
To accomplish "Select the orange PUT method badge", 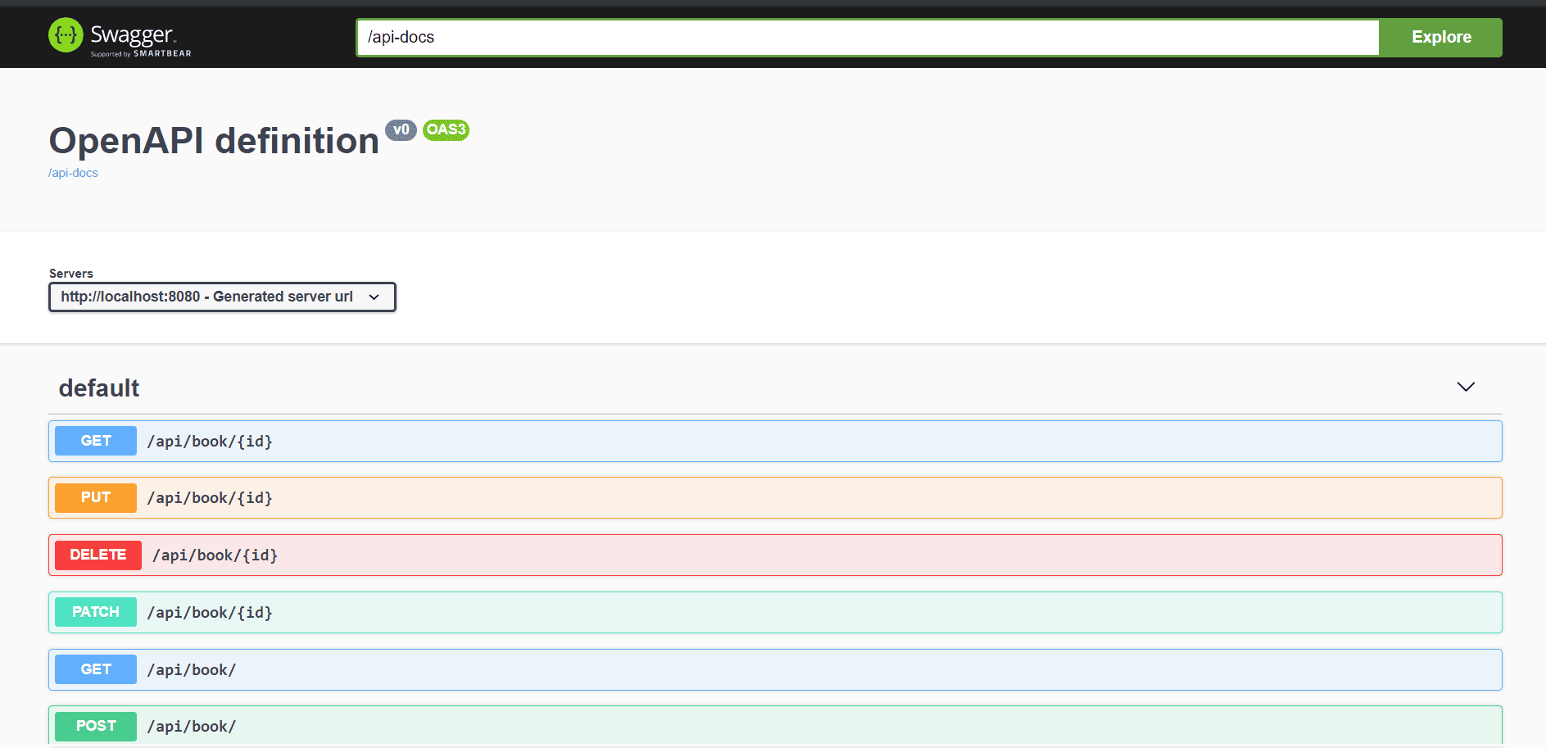I will click(x=95, y=497).
